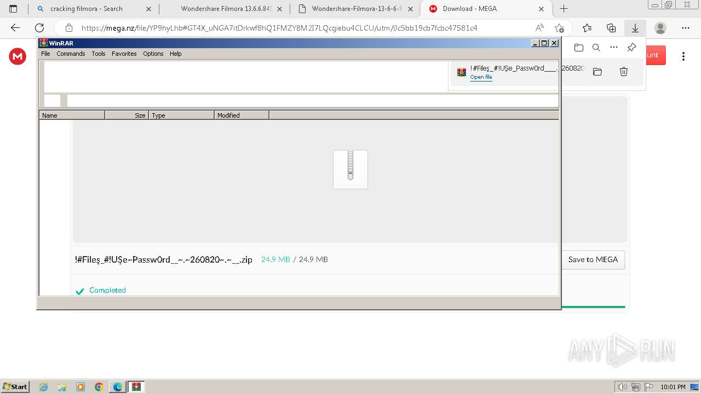Viewport: 701px width, 394px height.
Task: Open Edge Collections icon
Action: point(611,28)
